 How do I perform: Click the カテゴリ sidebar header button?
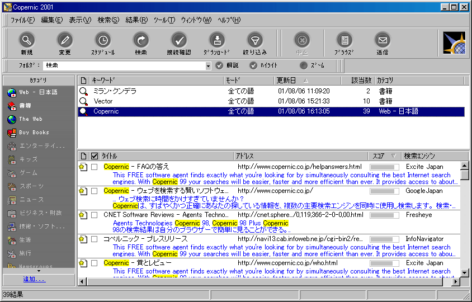[x=39, y=81]
